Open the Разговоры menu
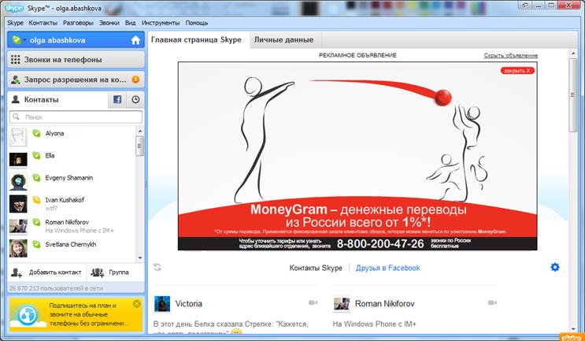This screenshot has width=585, height=341. [78, 23]
